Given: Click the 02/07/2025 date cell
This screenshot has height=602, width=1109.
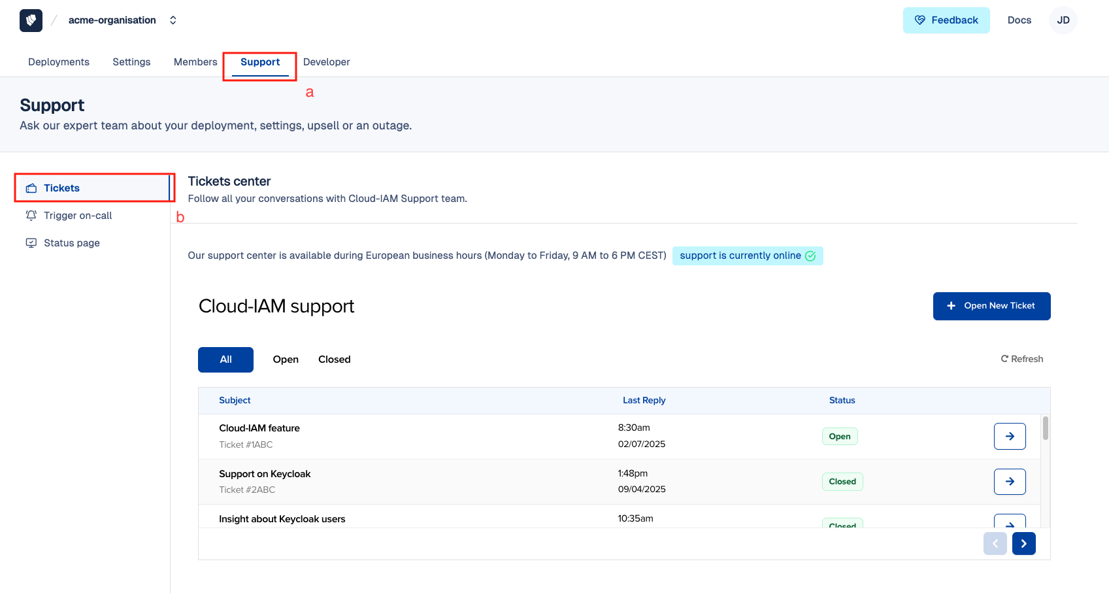Looking at the screenshot, I should tap(642, 444).
